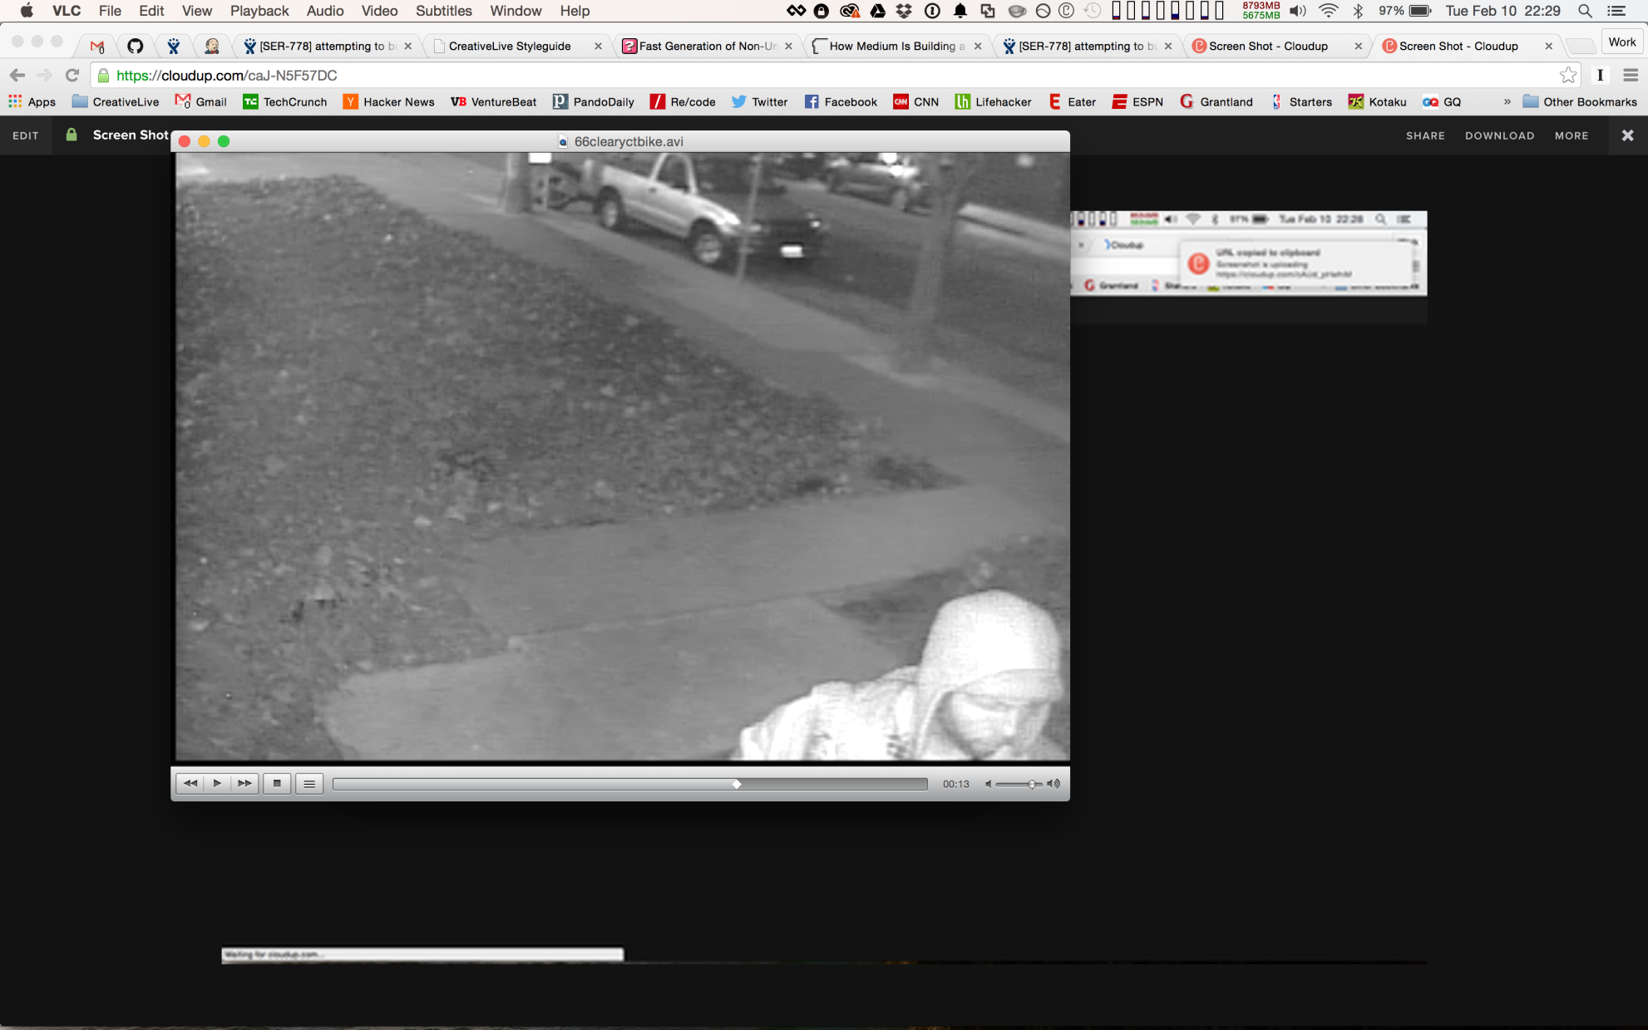
Task: Bookmark the page with the star icon
Action: 1567,76
